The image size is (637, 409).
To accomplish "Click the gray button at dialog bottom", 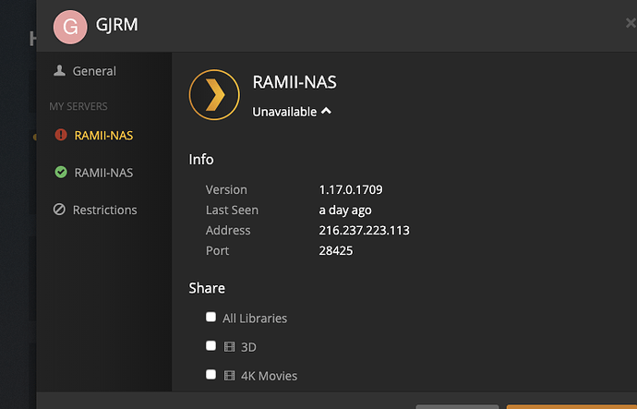I will pos(457,406).
